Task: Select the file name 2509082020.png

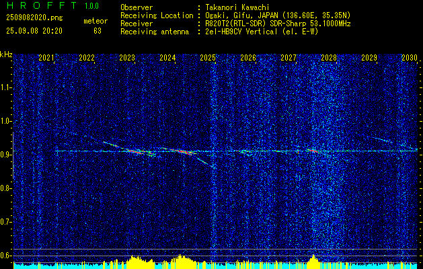Action: click(34, 17)
